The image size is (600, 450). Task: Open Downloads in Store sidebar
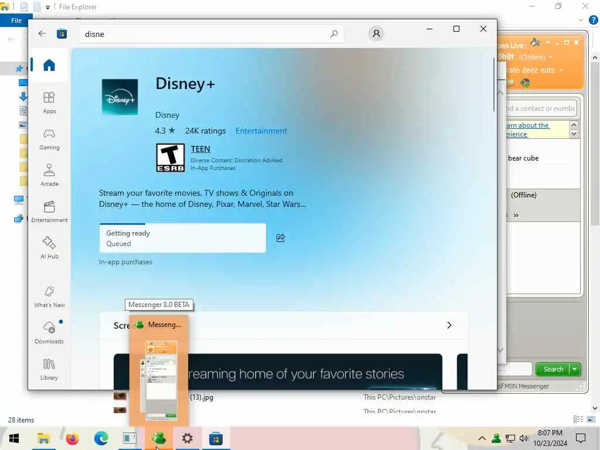click(49, 333)
